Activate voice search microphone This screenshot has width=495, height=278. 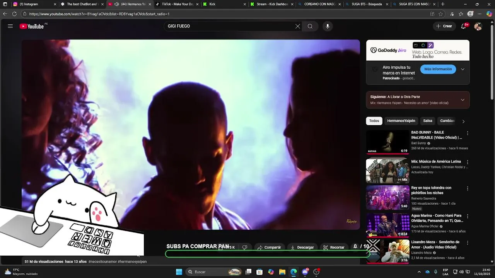328,26
